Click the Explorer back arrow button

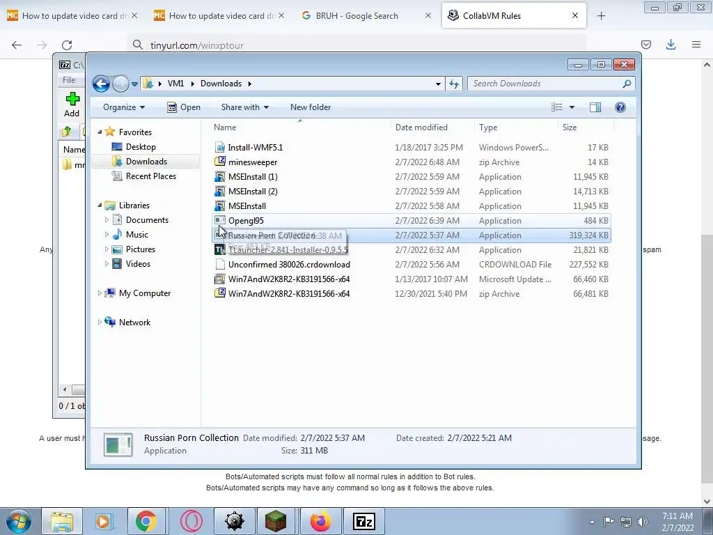coord(101,84)
